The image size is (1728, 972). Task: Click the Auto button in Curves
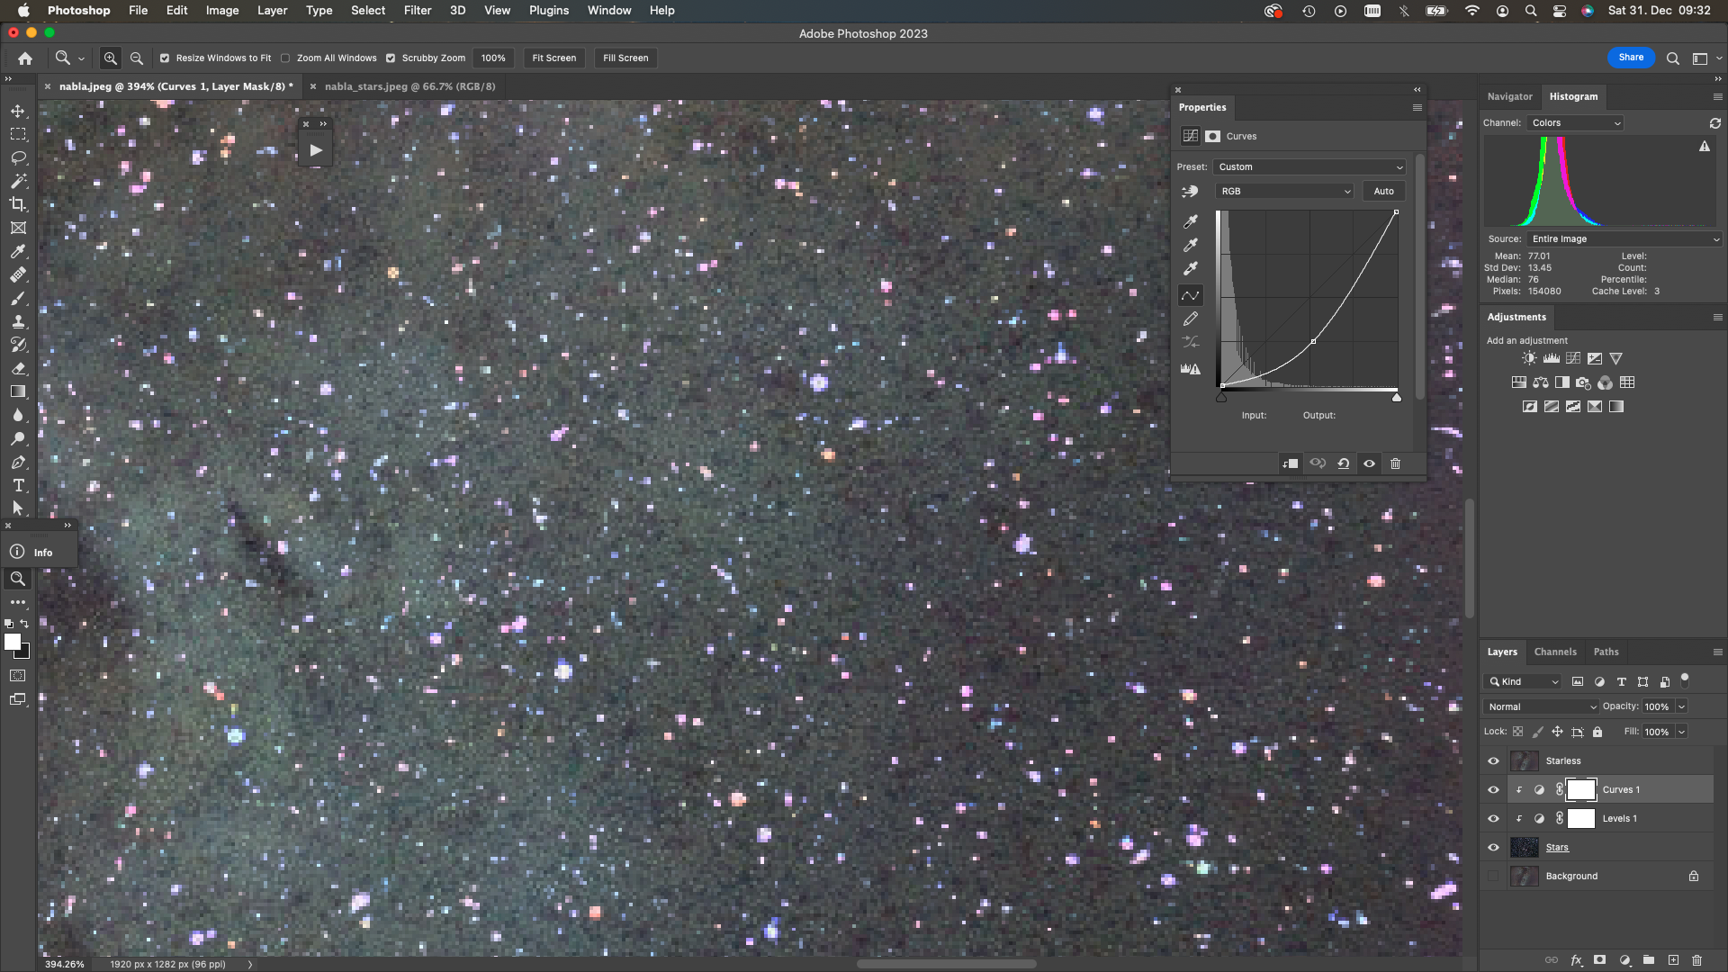[1383, 192]
